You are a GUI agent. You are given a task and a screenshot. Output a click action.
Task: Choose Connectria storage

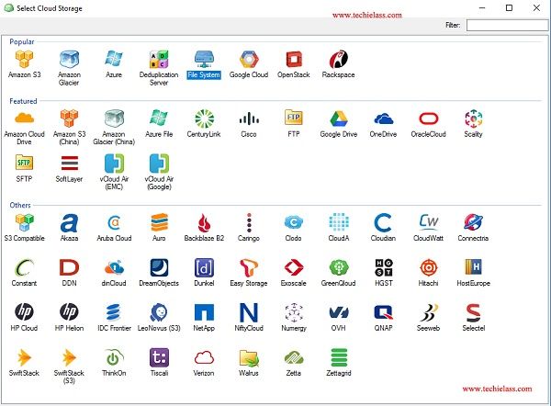(473, 222)
